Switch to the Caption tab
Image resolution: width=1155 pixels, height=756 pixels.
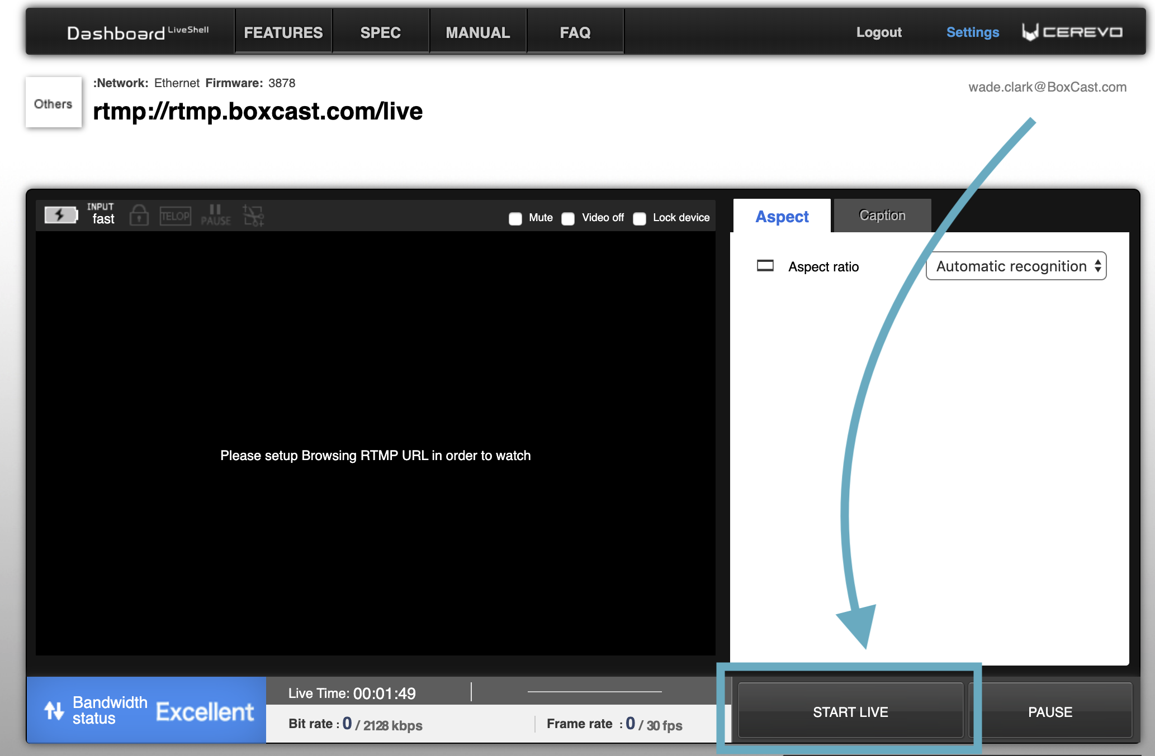pos(882,216)
